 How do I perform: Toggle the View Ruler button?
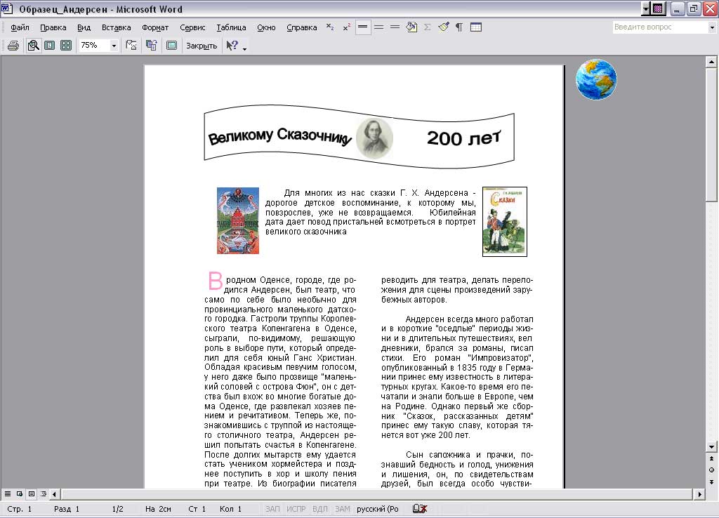pyautogui.click(x=131, y=46)
